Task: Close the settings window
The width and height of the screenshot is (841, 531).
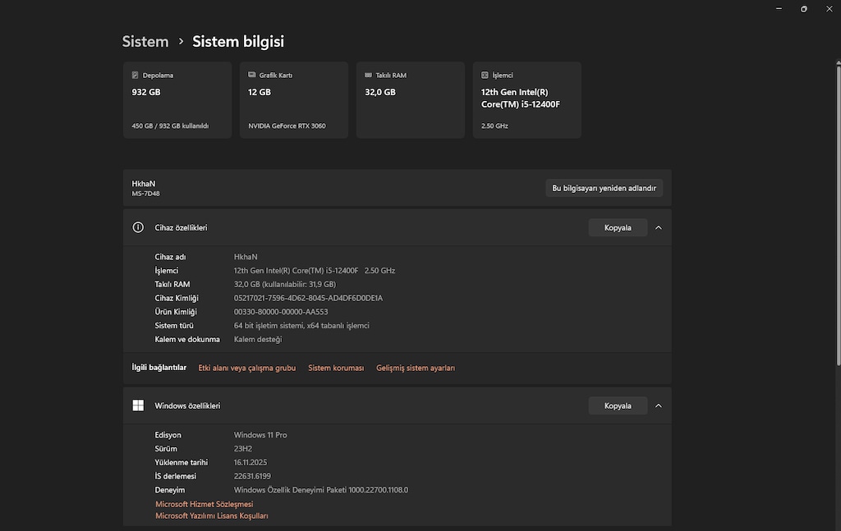Action: click(829, 8)
